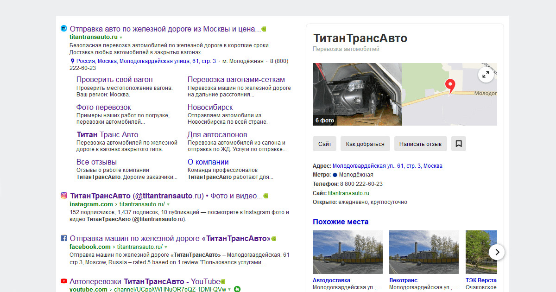This screenshot has width=556, height=292.
Task: Open dropdown arrow next to titantransauto.ru URL
Action: pyautogui.click(x=121, y=37)
